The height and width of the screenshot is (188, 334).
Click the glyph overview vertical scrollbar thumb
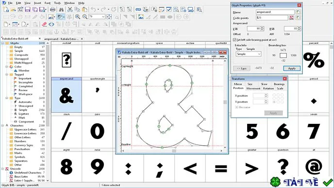(332, 47)
